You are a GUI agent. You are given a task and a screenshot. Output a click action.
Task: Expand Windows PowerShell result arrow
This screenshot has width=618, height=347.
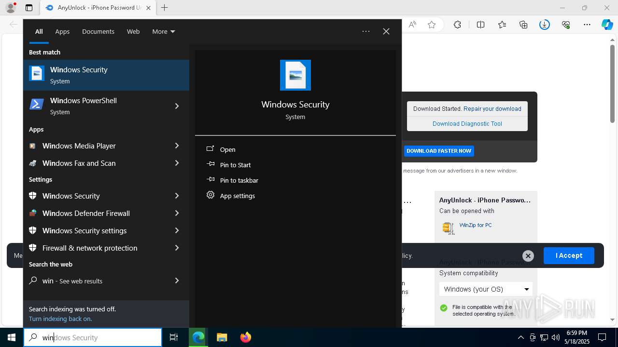[x=177, y=106]
